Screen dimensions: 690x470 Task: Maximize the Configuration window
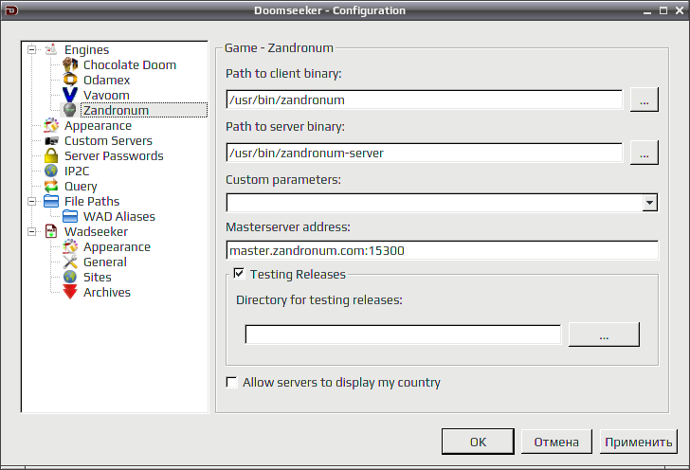(663, 10)
